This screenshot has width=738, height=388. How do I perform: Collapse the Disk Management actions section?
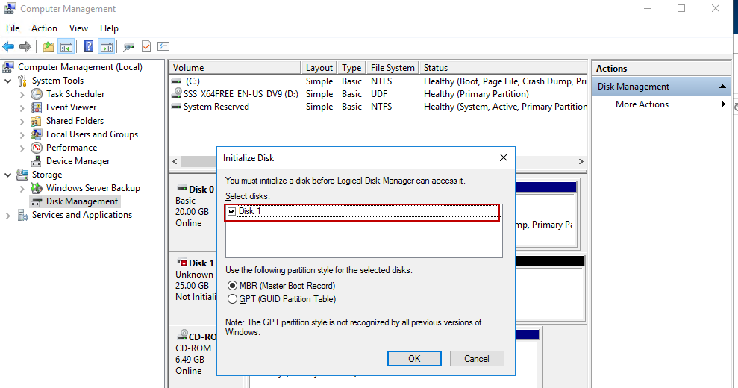coord(722,87)
